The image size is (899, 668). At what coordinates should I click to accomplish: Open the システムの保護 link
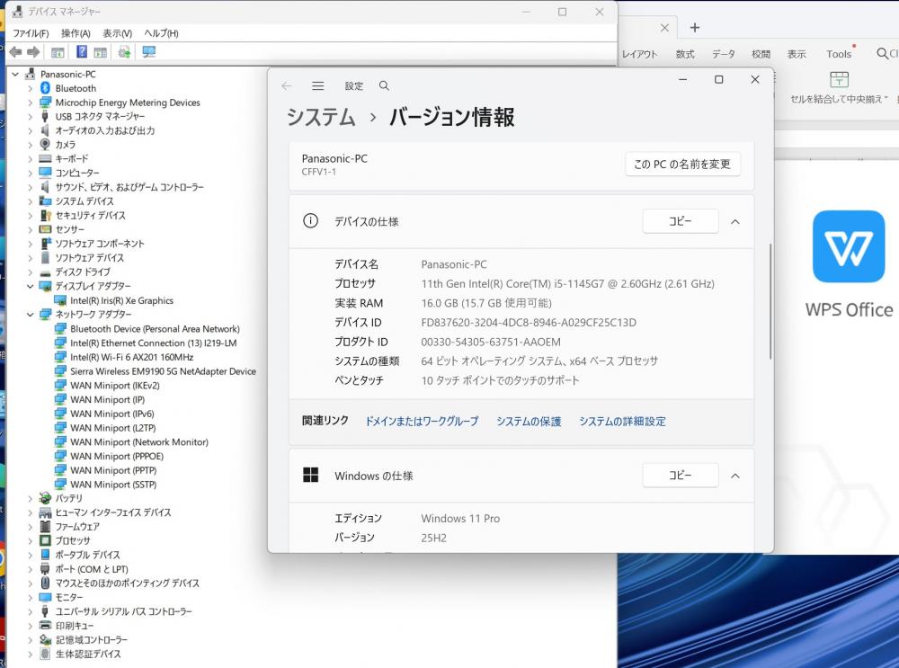coord(528,421)
